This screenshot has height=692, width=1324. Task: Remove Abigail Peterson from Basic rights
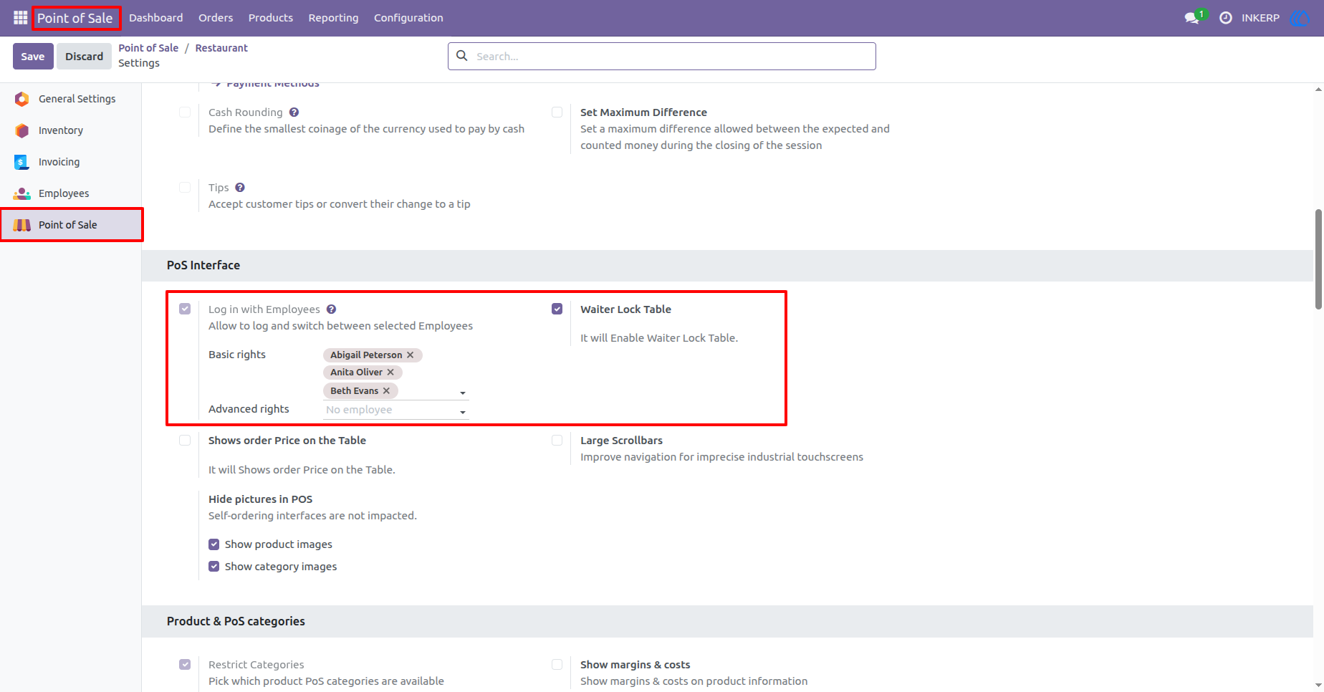pos(411,355)
